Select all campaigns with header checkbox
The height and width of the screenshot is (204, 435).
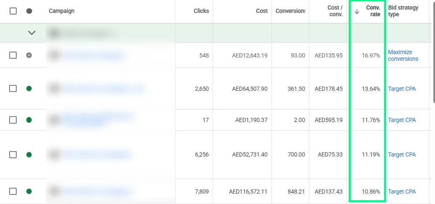coord(13,11)
